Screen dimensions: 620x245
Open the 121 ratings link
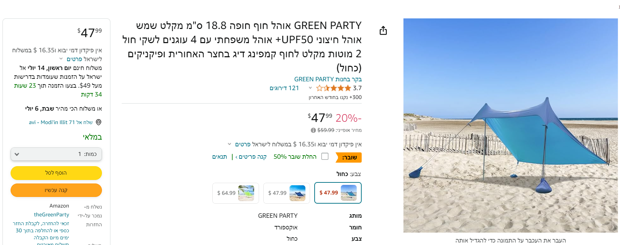click(x=284, y=88)
